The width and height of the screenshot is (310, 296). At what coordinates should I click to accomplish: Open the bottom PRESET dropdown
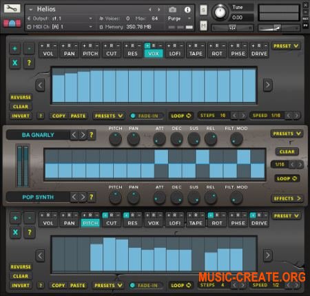click(287, 216)
